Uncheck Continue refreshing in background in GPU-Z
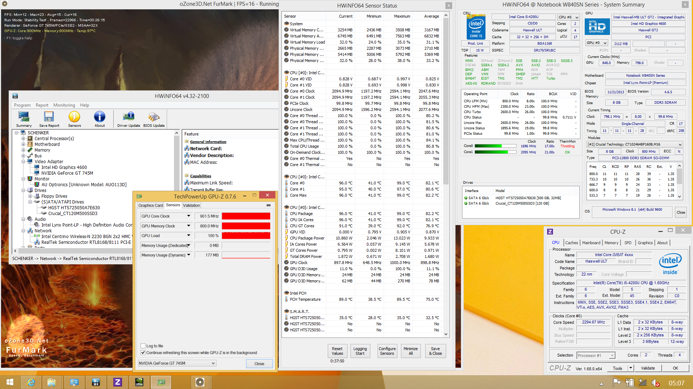Image resolution: width=693 pixels, height=389 pixels. 143,353
